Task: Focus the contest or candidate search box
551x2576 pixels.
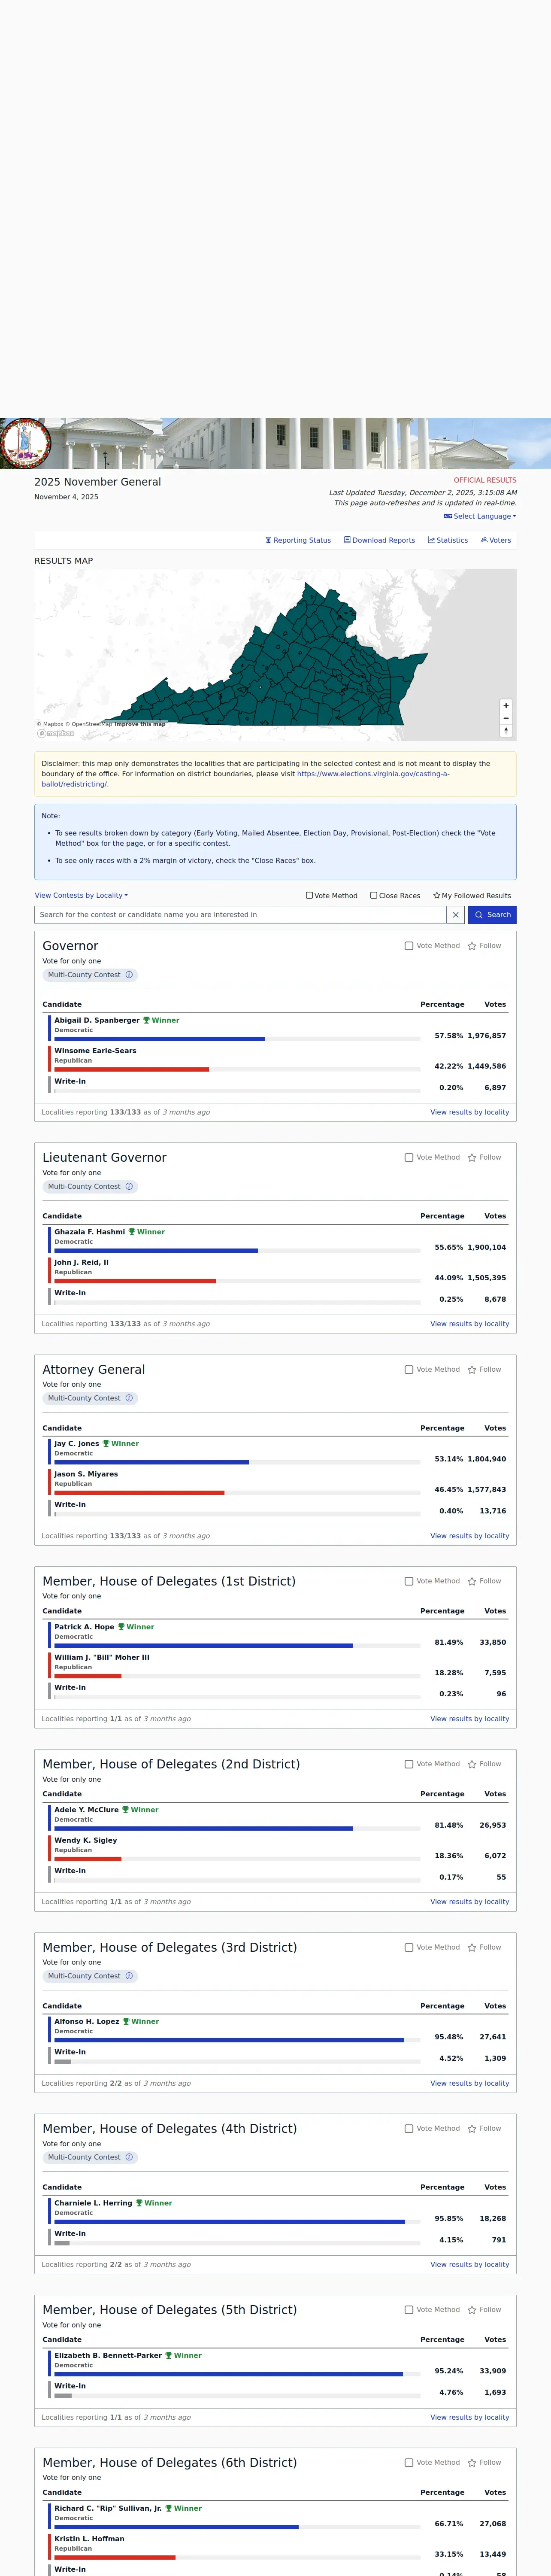Action: point(240,915)
